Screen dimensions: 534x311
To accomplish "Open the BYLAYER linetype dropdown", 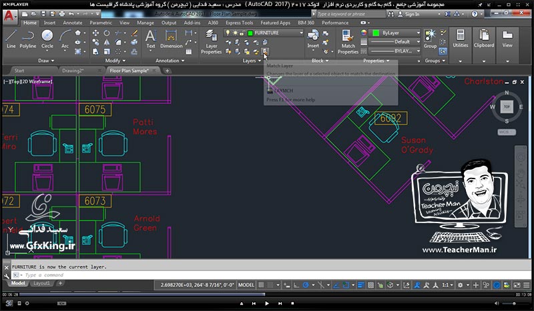I will pos(419,51).
